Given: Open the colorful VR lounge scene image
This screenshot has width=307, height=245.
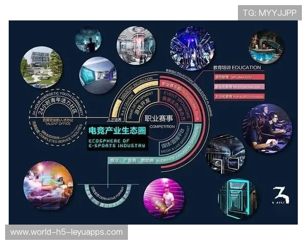Looking at the screenshot, I should coord(49,185).
